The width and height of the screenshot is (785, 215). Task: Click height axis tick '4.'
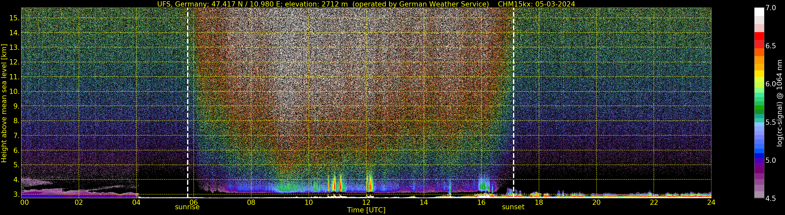pyautogui.click(x=16, y=180)
